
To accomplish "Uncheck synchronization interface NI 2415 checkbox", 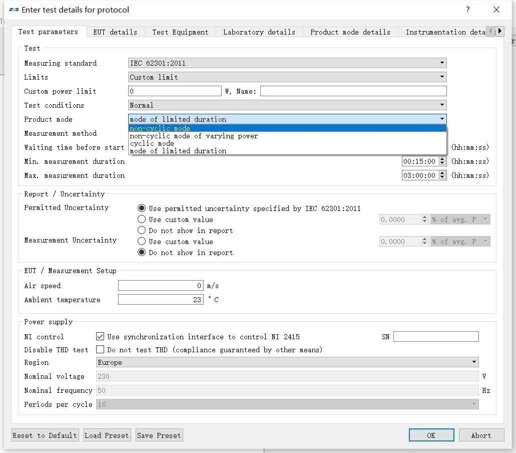I will tap(100, 337).
